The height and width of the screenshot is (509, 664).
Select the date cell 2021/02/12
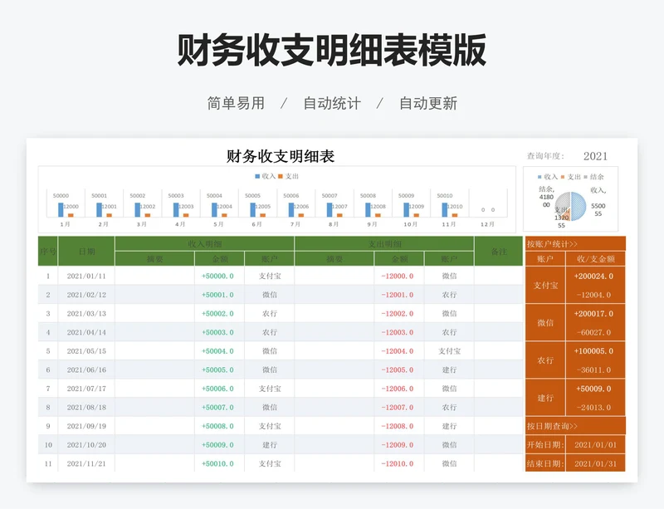[86, 295]
